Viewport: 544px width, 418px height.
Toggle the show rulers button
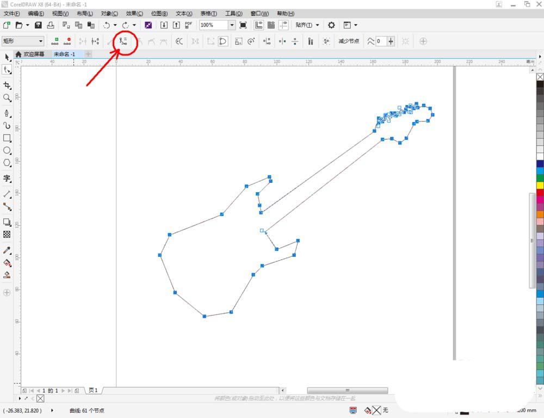pos(258,25)
